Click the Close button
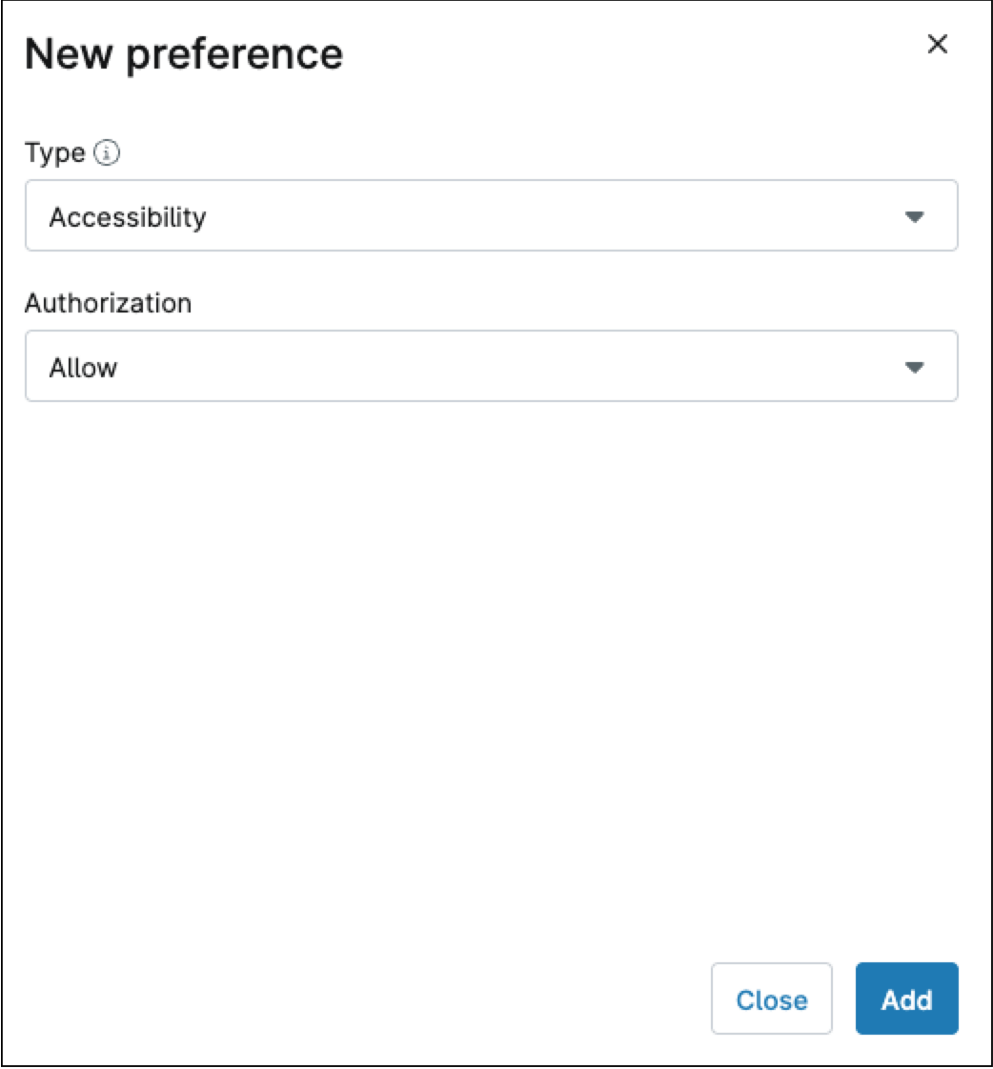Viewport: 993px width, 1069px height. (771, 999)
